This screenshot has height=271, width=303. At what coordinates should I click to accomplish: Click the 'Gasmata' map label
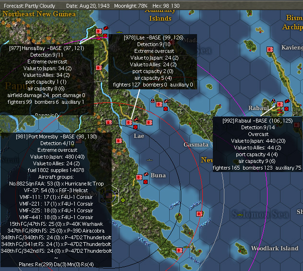click(196, 145)
